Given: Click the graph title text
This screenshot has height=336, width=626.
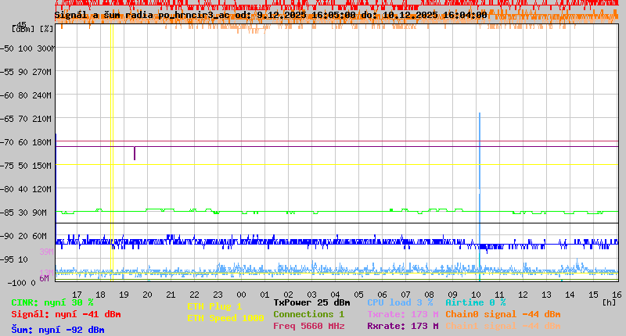Looking at the screenshot, I should (x=270, y=14).
